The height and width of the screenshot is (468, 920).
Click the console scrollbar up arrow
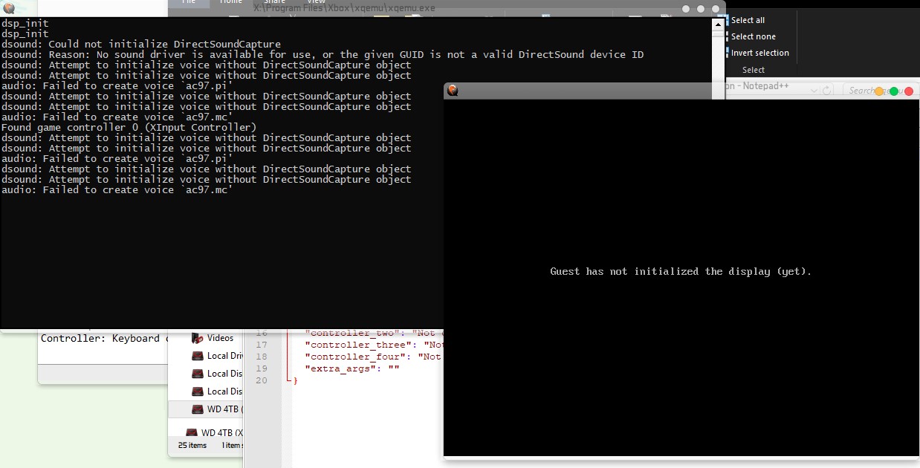pyautogui.click(x=717, y=25)
